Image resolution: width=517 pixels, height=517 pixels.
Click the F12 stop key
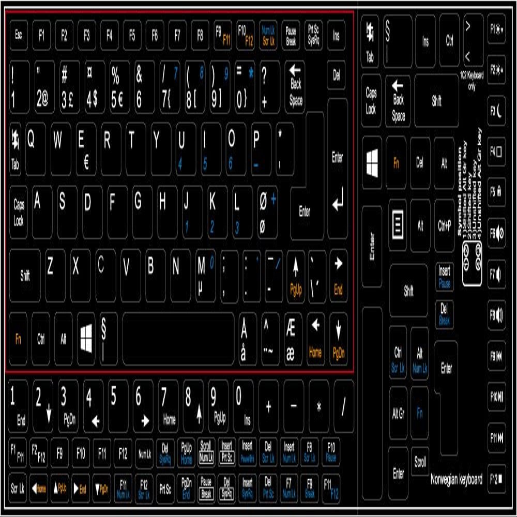tap(496, 478)
